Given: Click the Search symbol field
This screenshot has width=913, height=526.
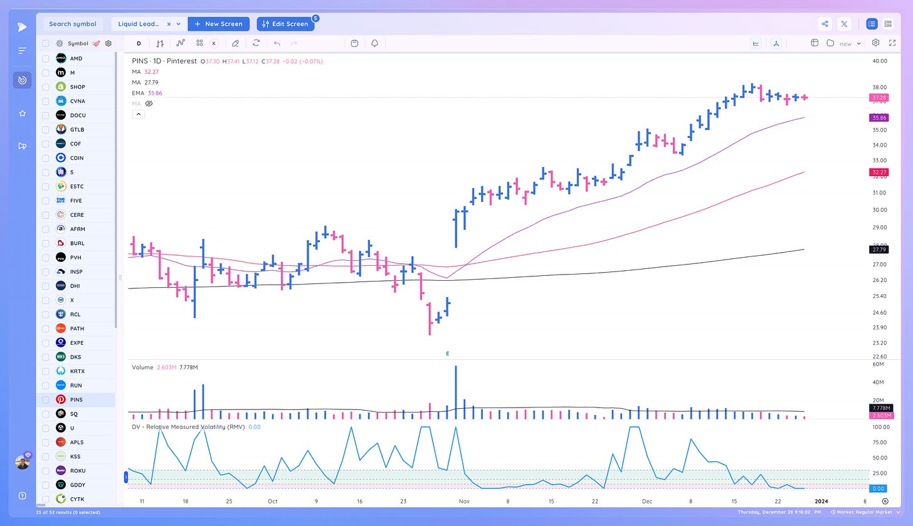Looking at the screenshot, I should pyautogui.click(x=73, y=24).
